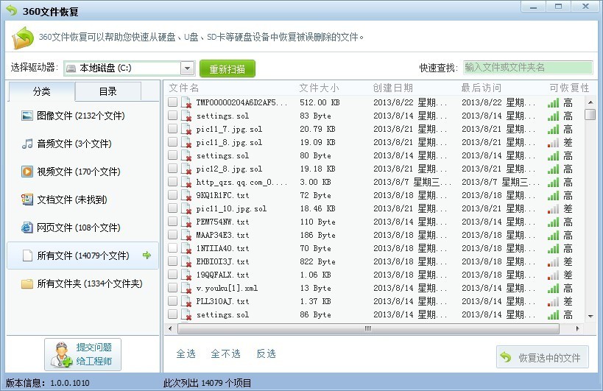Image resolution: width=603 pixels, height=391 pixels.
Task: Click deleted file icon of 9KQ1R1FC.txt
Action: [186, 195]
